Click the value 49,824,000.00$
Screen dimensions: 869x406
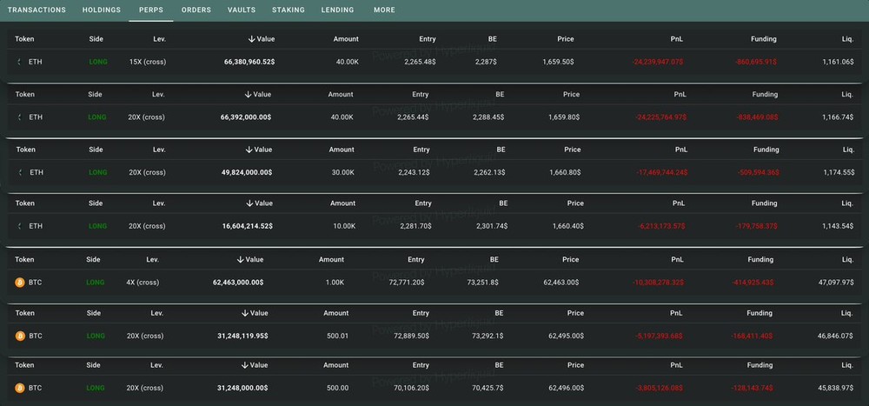point(247,172)
